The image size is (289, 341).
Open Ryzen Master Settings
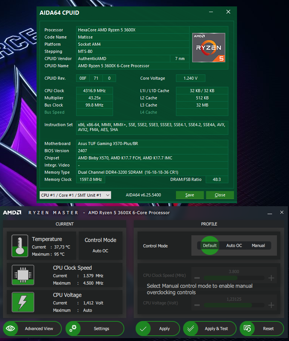[95, 329]
